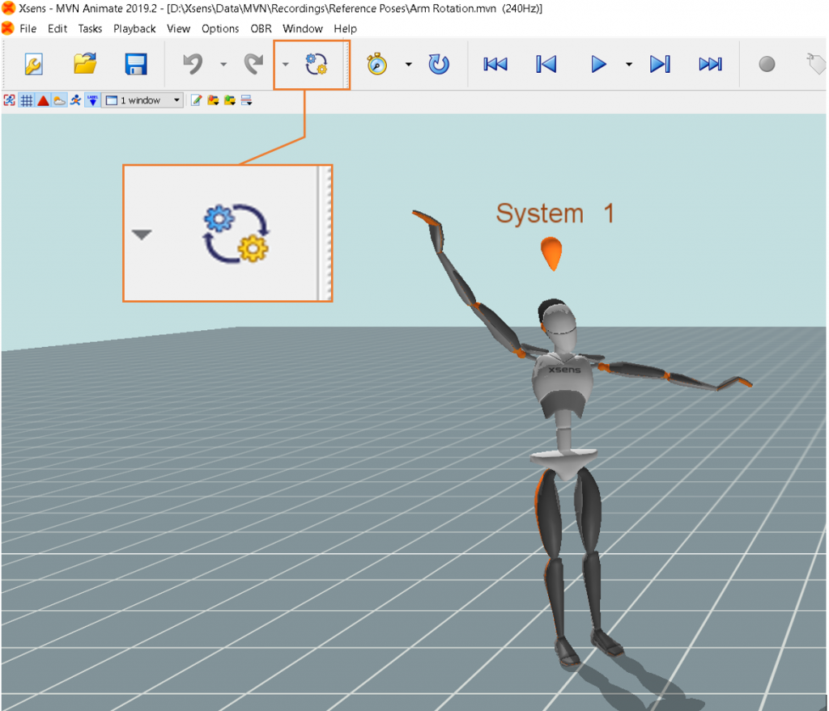Open the Tasks menu

click(x=90, y=28)
